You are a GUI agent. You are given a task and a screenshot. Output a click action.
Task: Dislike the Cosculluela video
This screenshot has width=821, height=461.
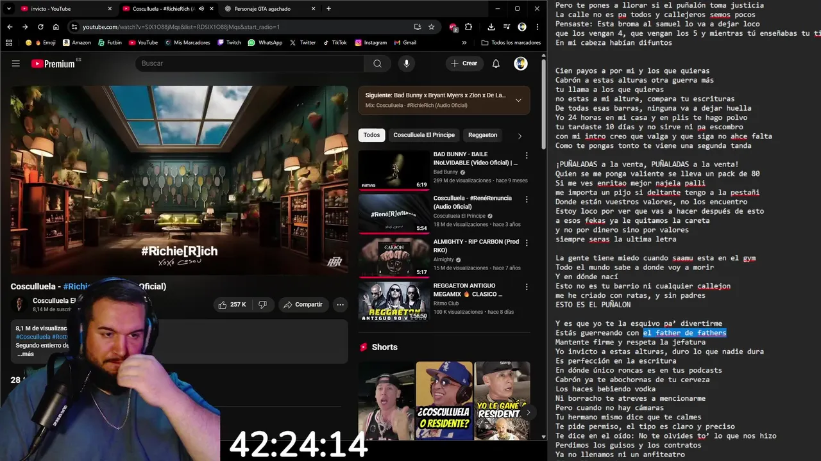(262, 305)
